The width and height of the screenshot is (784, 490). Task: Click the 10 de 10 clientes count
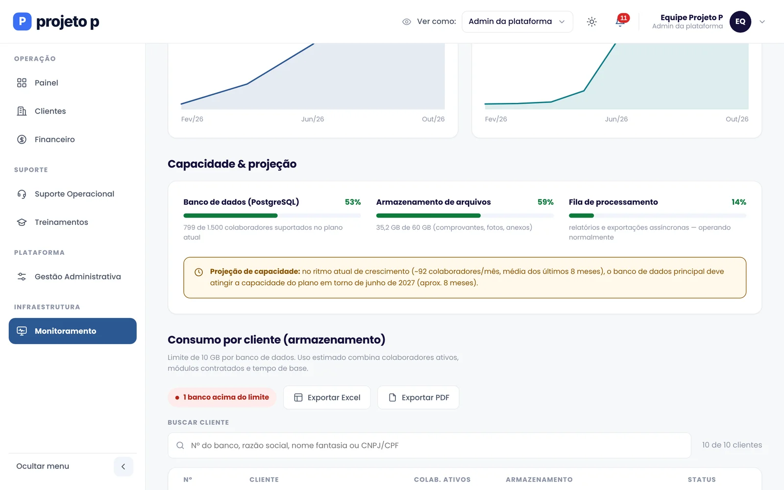point(732,445)
